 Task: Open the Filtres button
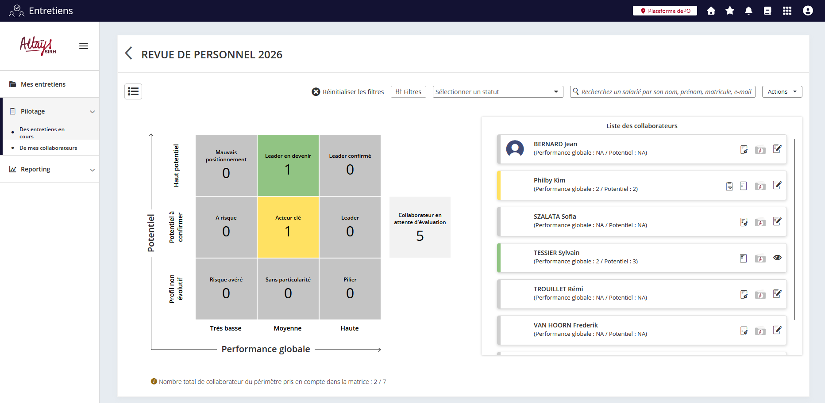click(408, 92)
